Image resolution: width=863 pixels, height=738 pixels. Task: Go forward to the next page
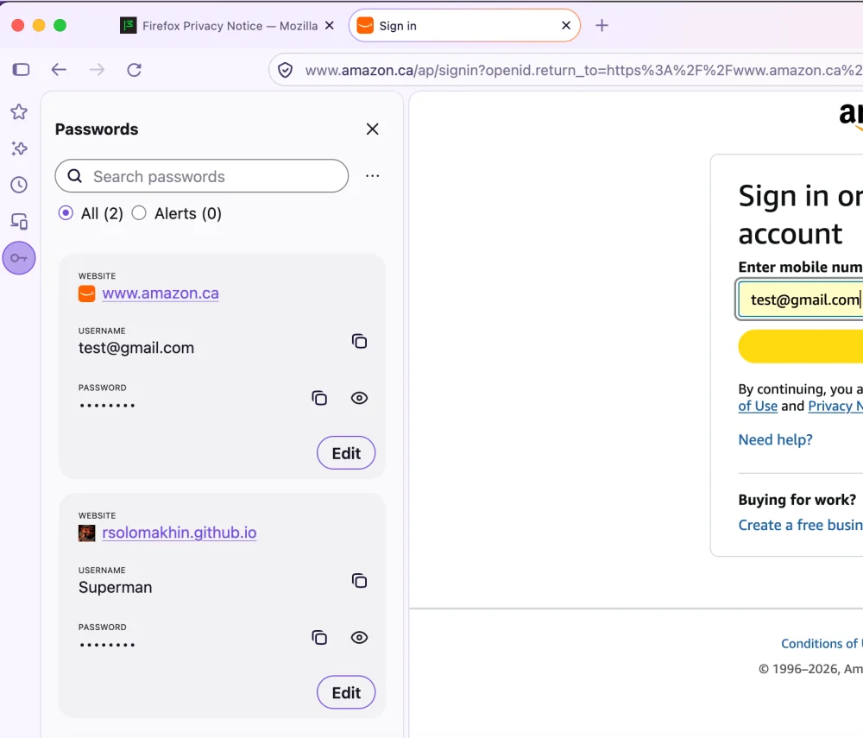(97, 69)
